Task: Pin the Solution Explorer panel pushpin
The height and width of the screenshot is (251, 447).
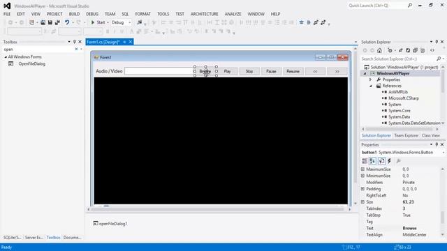Action: (437, 42)
